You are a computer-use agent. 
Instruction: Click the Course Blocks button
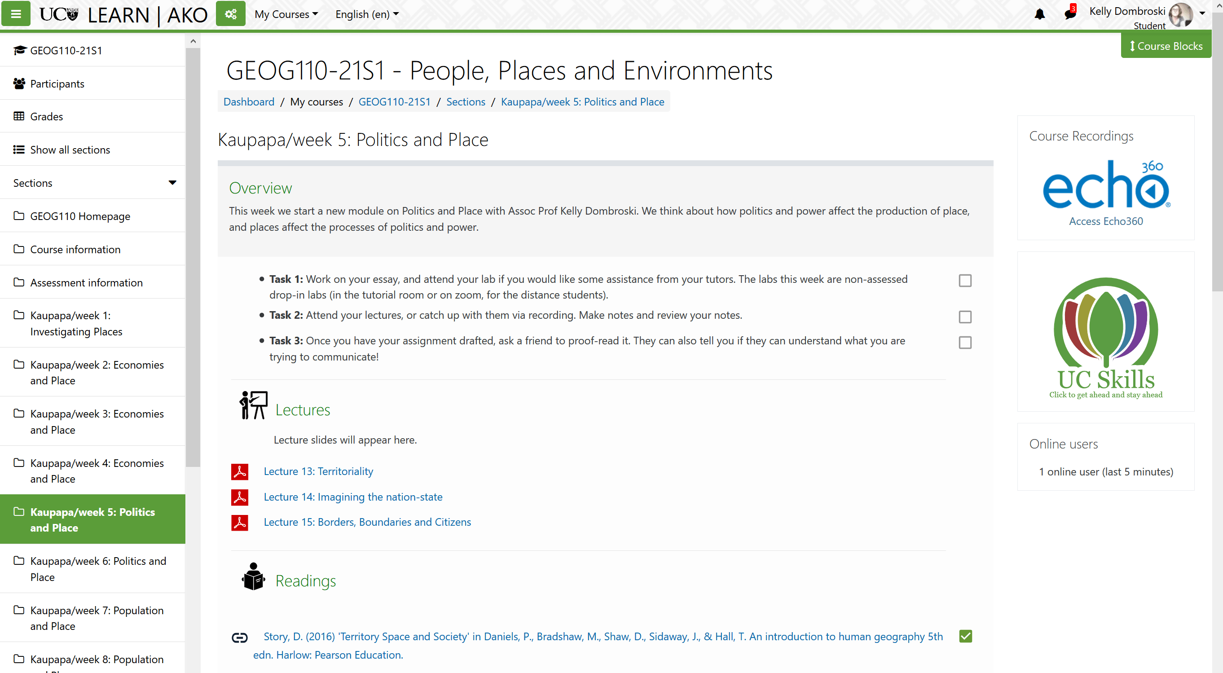point(1165,46)
